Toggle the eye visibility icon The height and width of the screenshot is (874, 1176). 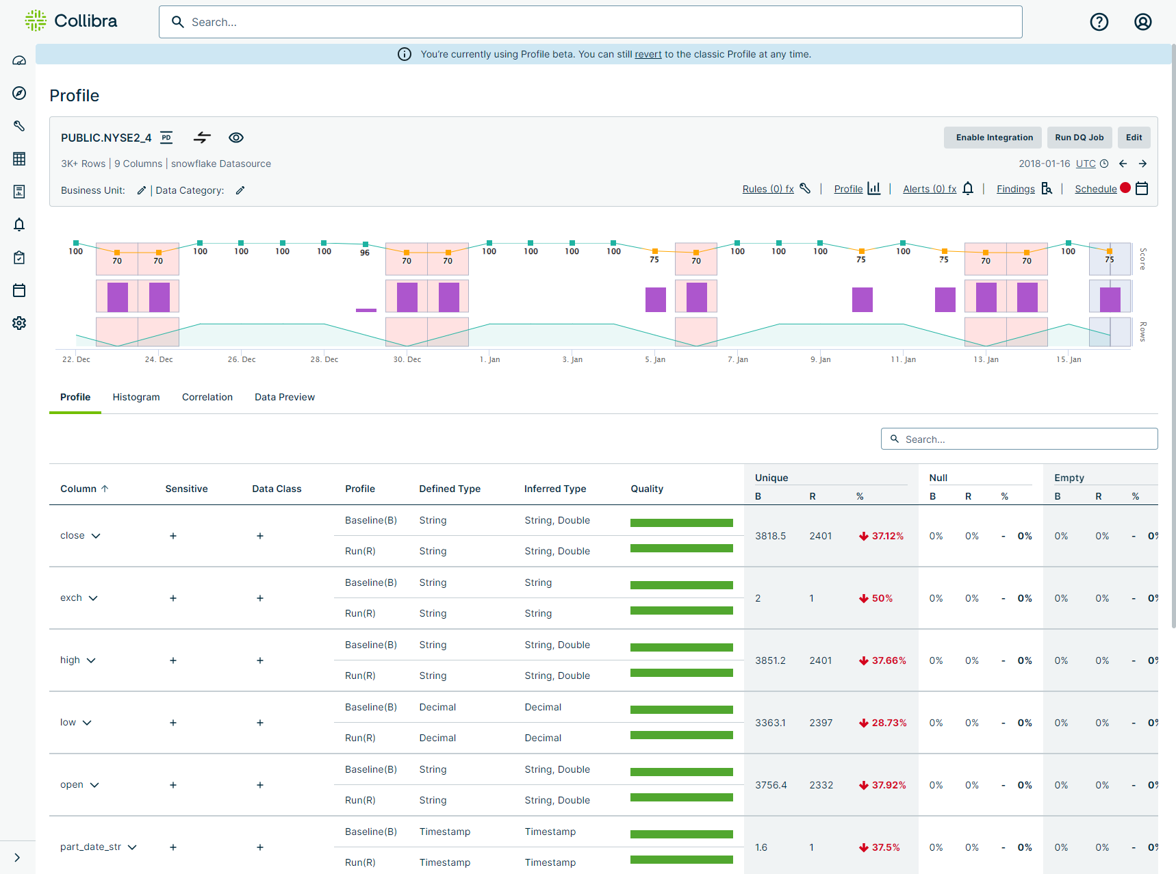[x=236, y=138]
